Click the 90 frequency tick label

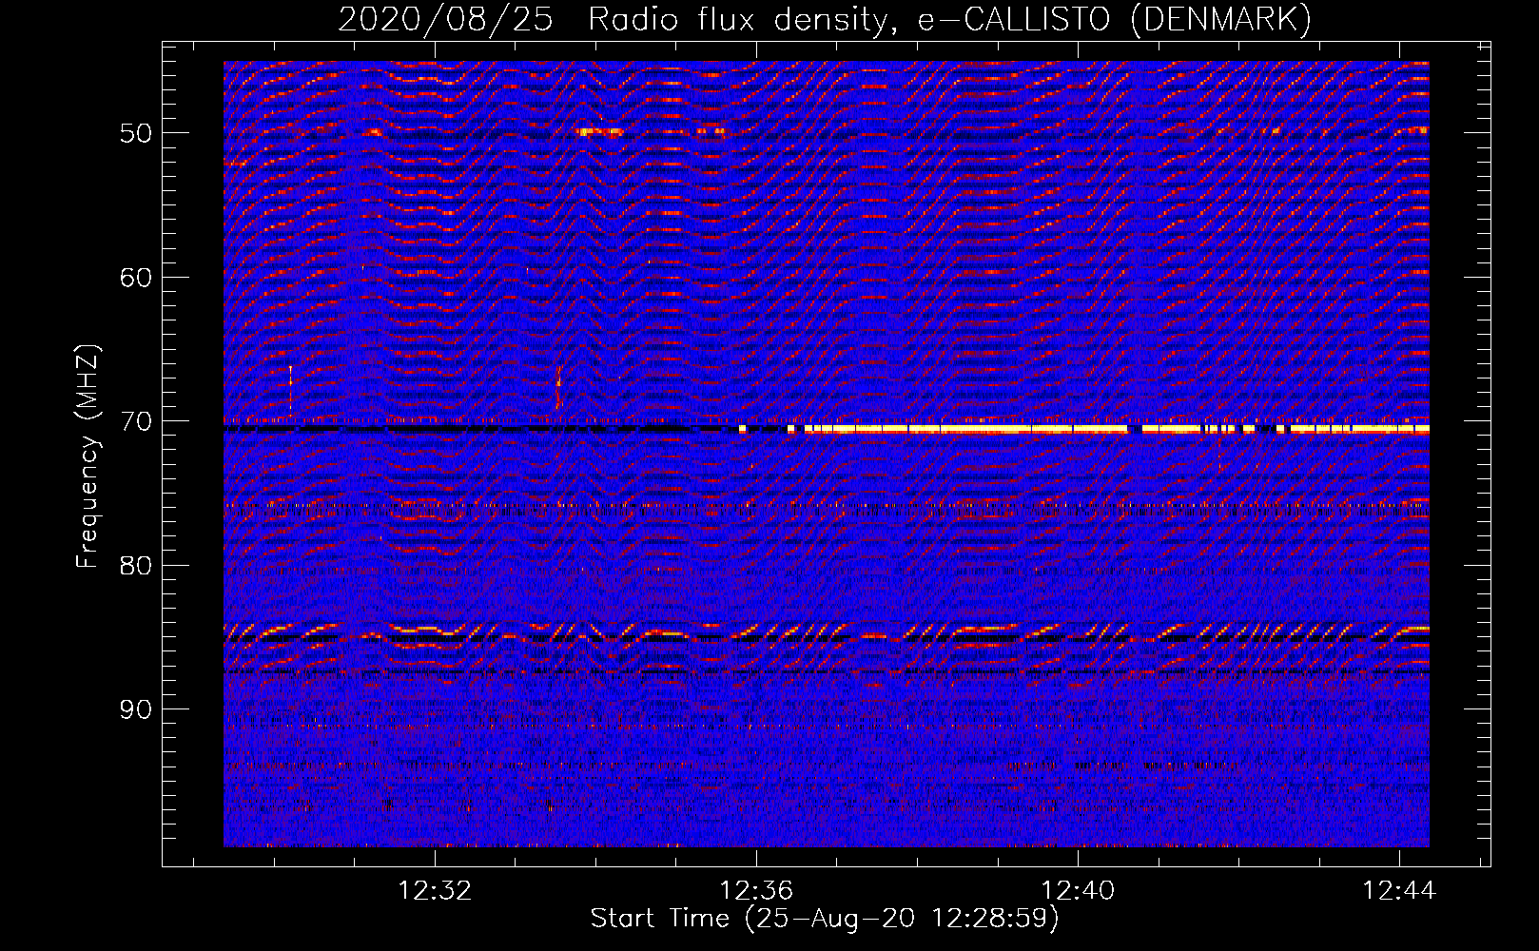[x=135, y=709]
